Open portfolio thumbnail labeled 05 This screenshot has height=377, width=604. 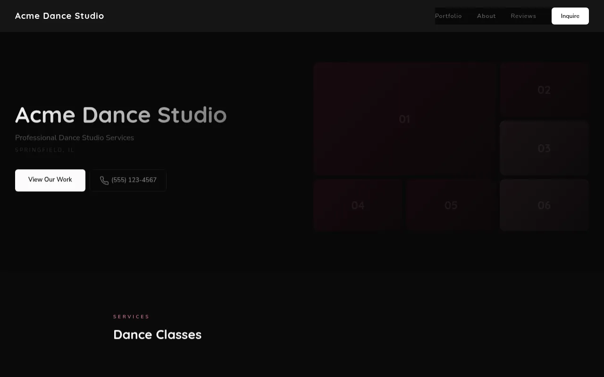450,205
